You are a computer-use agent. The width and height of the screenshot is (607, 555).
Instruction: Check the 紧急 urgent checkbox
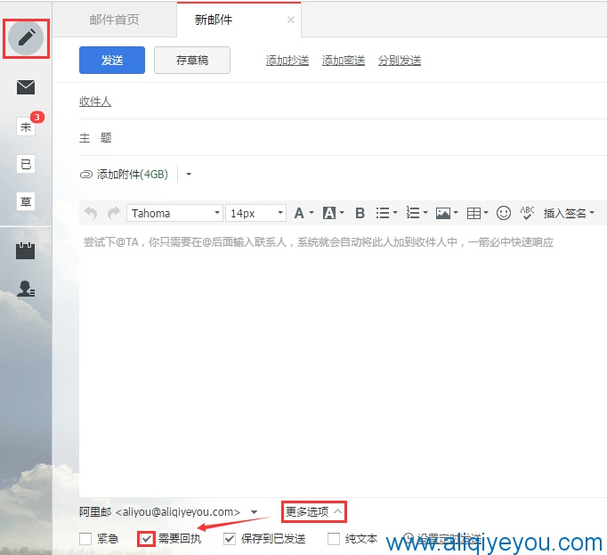click(85, 539)
